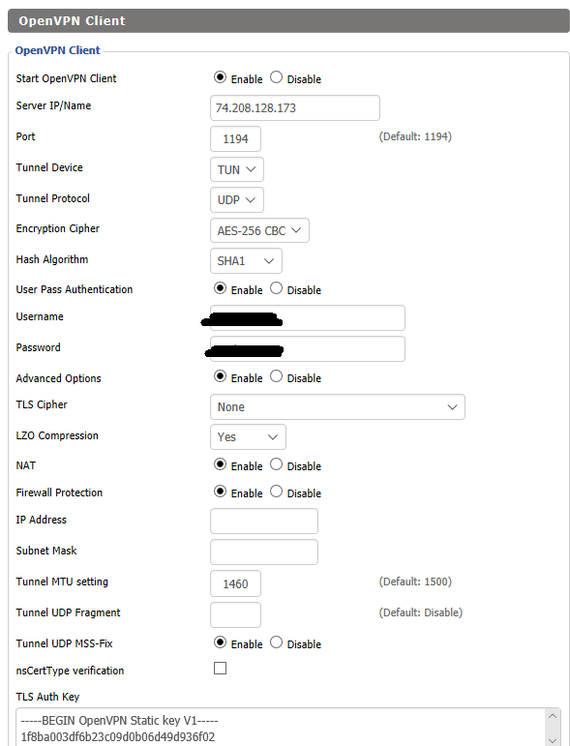Image resolution: width=570 pixels, height=746 pixels.
Task: Select Disable for Start OpenVPN Client
Action: 276,77
